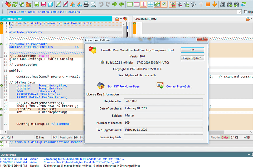Save second file with red floppy icon
Image resolution: width=253 pixels, height=168 pixels.
click(x=44, y=4)
